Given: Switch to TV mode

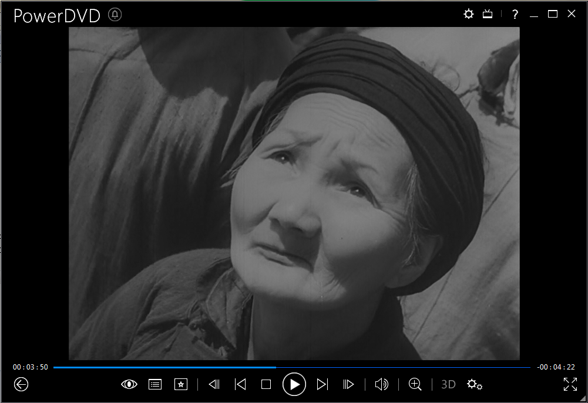Looking at the screenshot, I should [488, 14].
